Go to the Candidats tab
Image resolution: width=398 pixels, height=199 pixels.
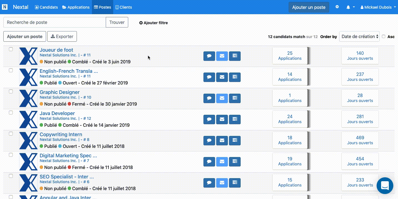click(x=46, y=7)
